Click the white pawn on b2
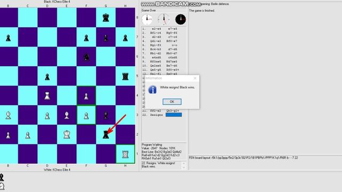Image resolution: width=342 pixels, height=192 pixels. click(x=9, y=135)
